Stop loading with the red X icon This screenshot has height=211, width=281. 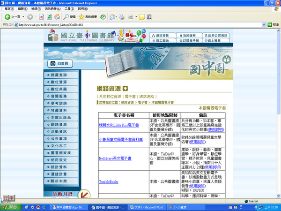(41, 17)
